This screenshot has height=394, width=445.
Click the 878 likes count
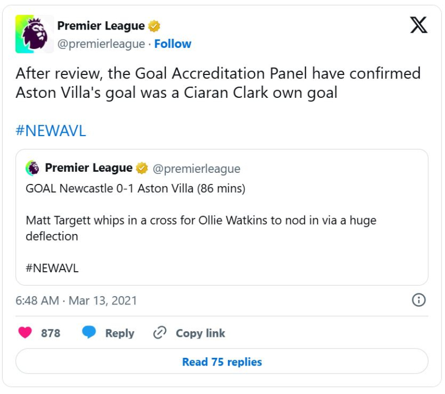click(51, 333)
